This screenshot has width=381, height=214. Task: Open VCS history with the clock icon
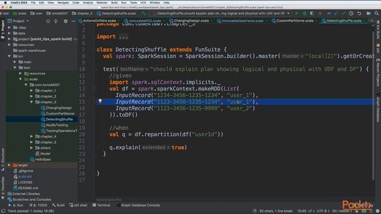pyautogui.click(x=351, y=13)
